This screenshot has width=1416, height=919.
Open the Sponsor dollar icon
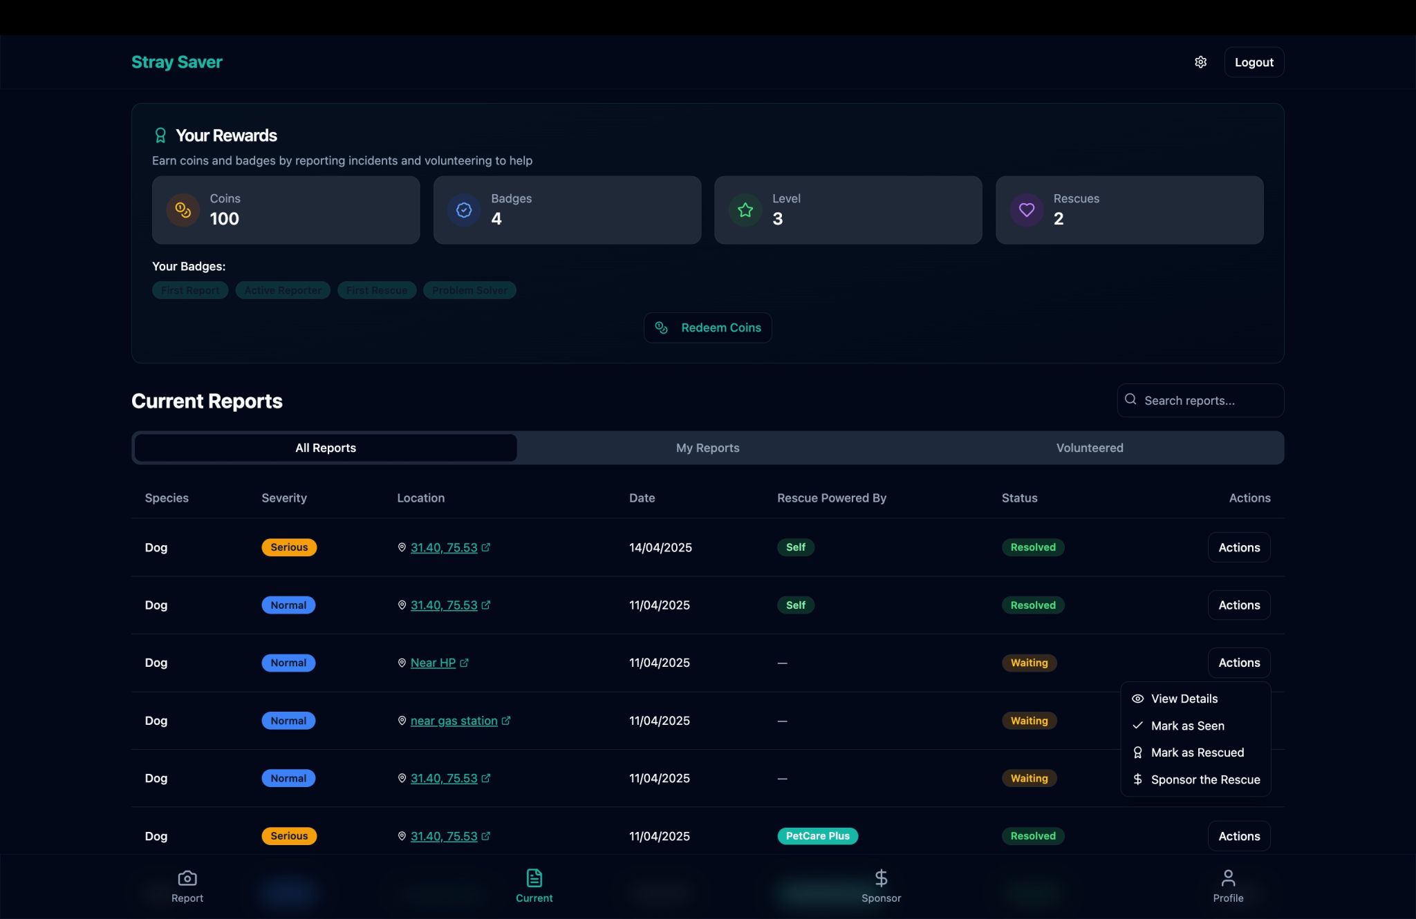click(x=881, y=878)
